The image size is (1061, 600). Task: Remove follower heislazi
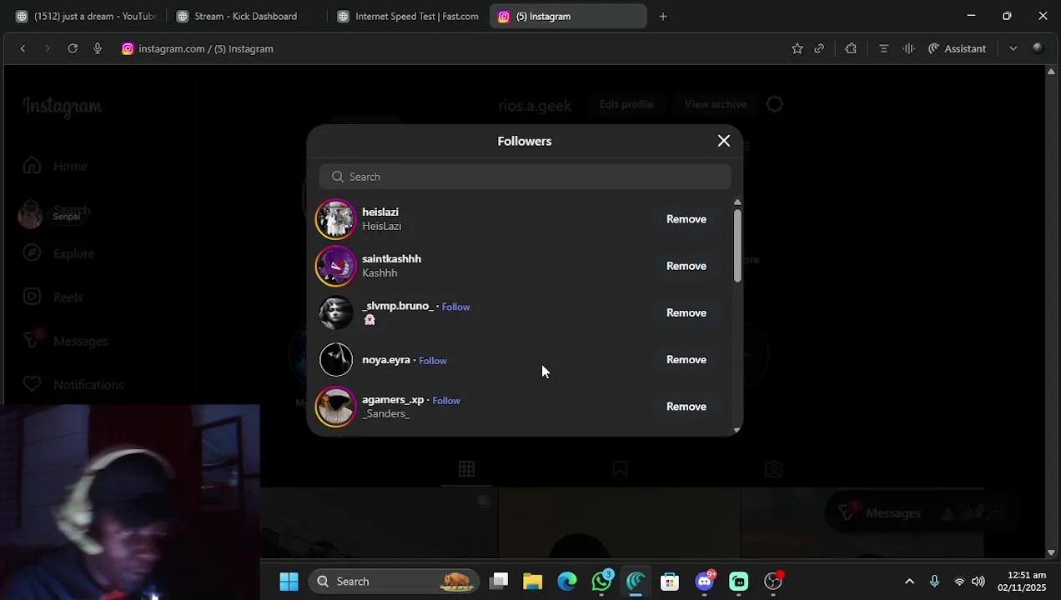(x=686, y=219)
